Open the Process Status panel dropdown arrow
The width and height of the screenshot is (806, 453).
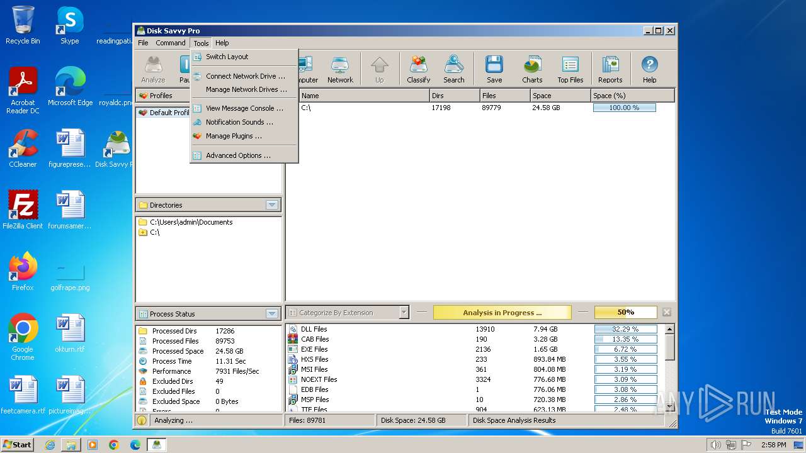pos(272,314)
